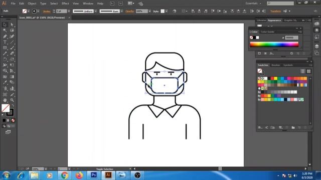Open the graphic Style dropdown
The image size is (321, 180).
(x=167, y=11)
